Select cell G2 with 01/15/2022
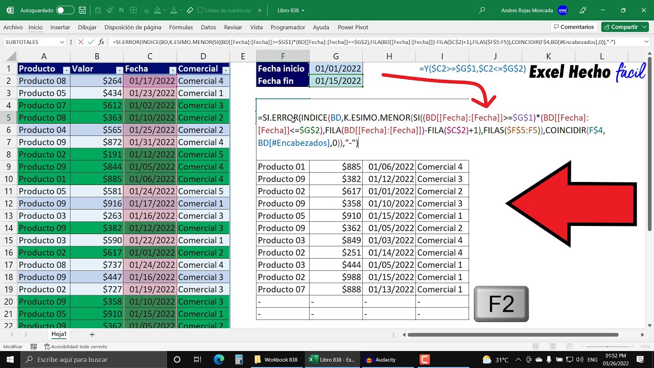This screenshot has height=368, width=654. point(336,81)
